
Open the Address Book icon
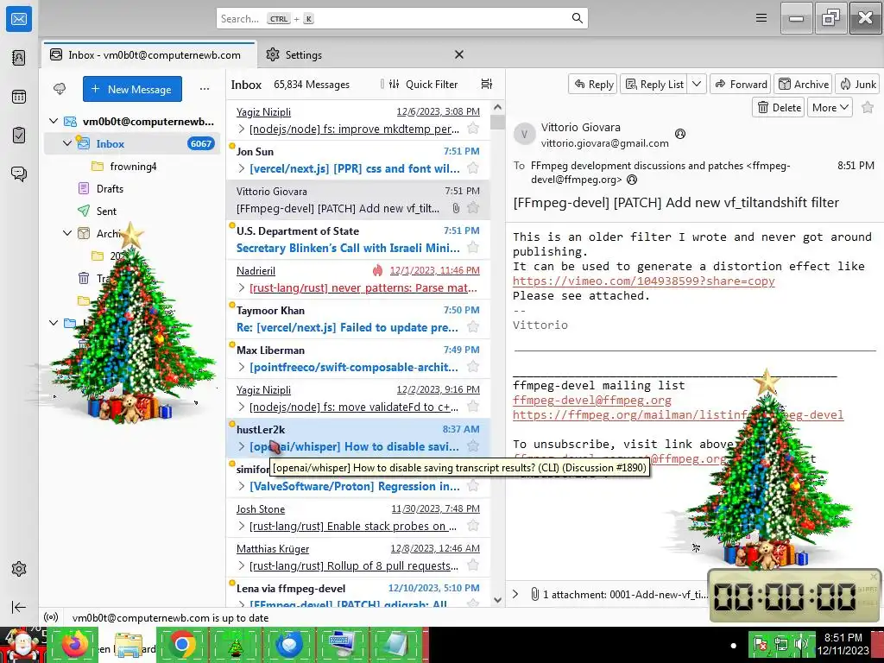pyautogui.click(x=19, y=58)
